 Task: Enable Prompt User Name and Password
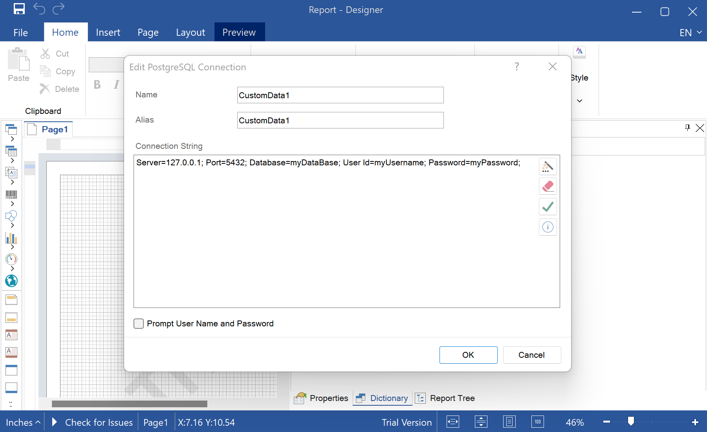tap(139, 324)
